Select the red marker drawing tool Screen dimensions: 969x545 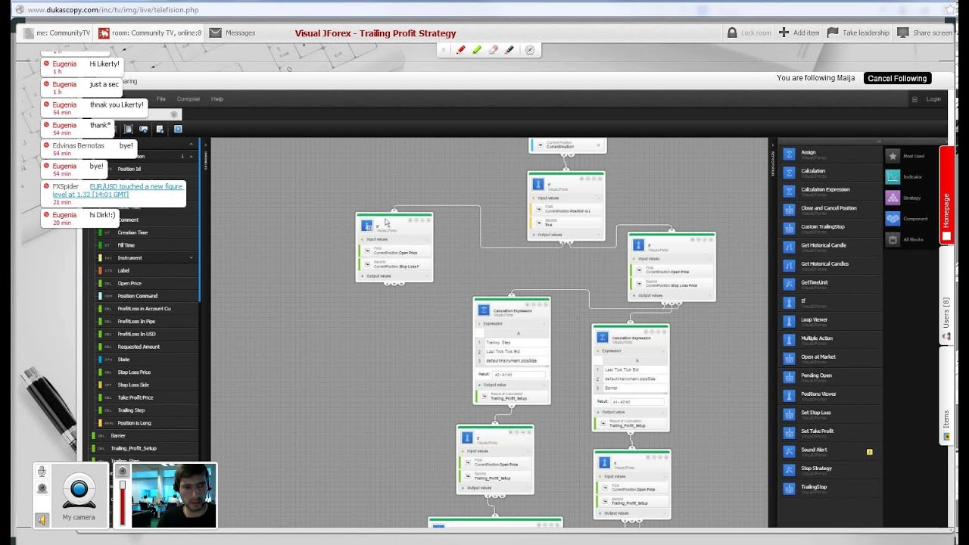click(x=460, y=50)
